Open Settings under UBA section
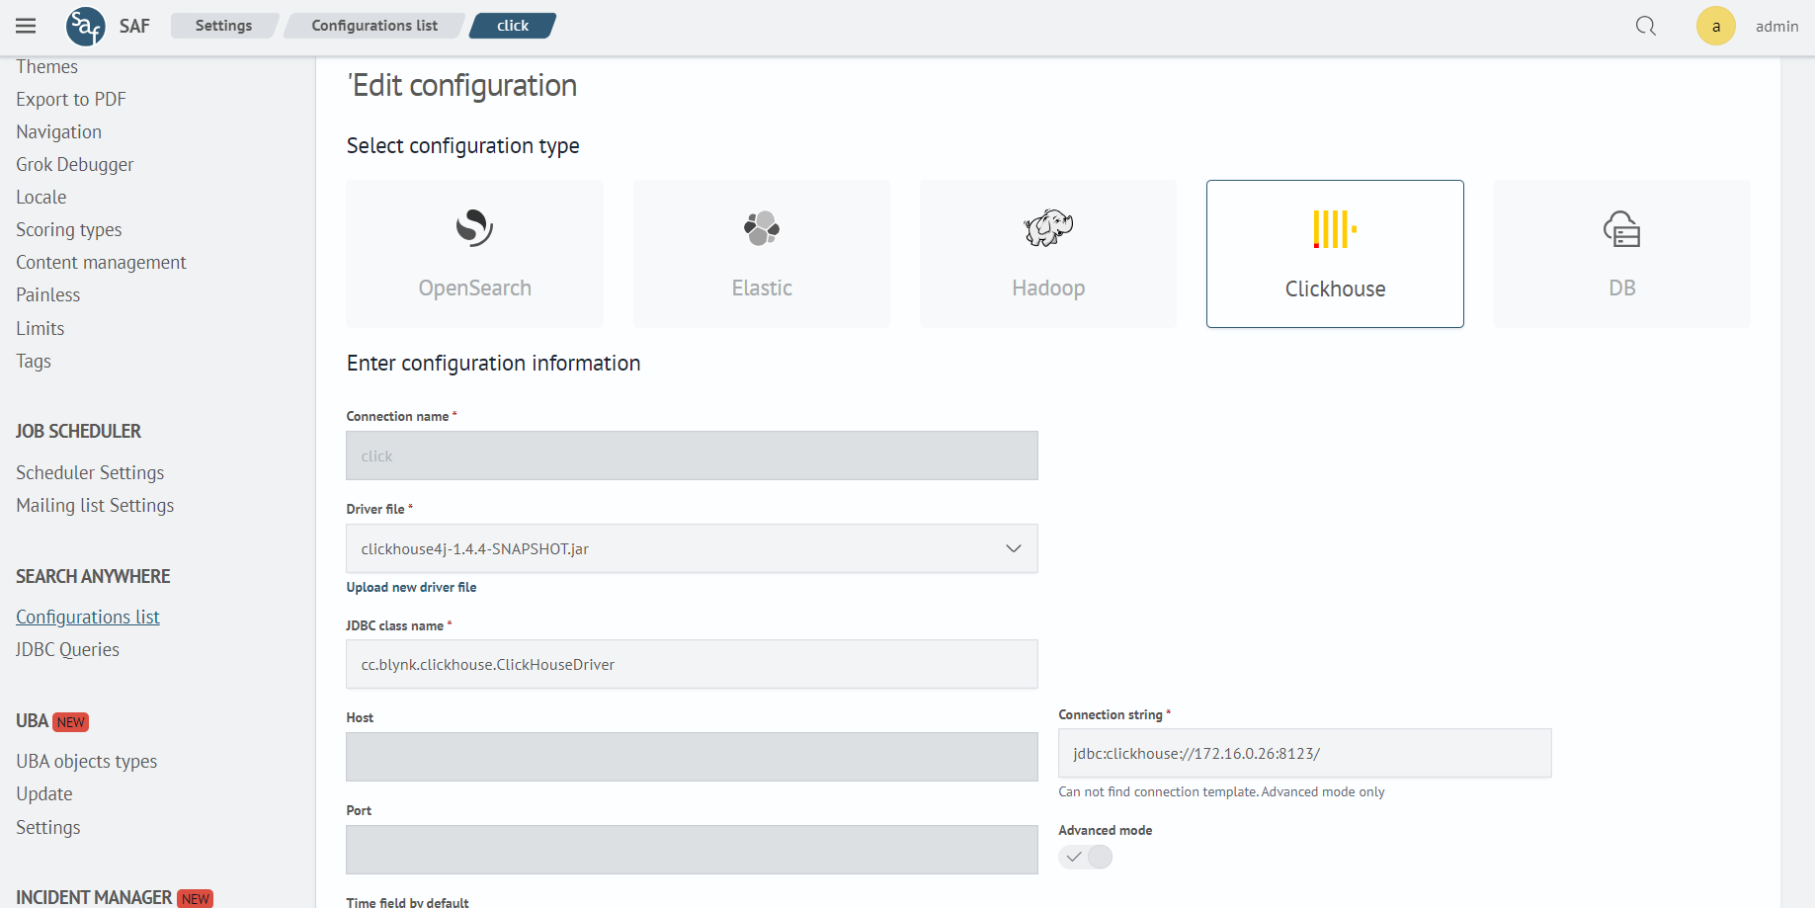This screenshot has width=1815, height=908. click(47, 828)
